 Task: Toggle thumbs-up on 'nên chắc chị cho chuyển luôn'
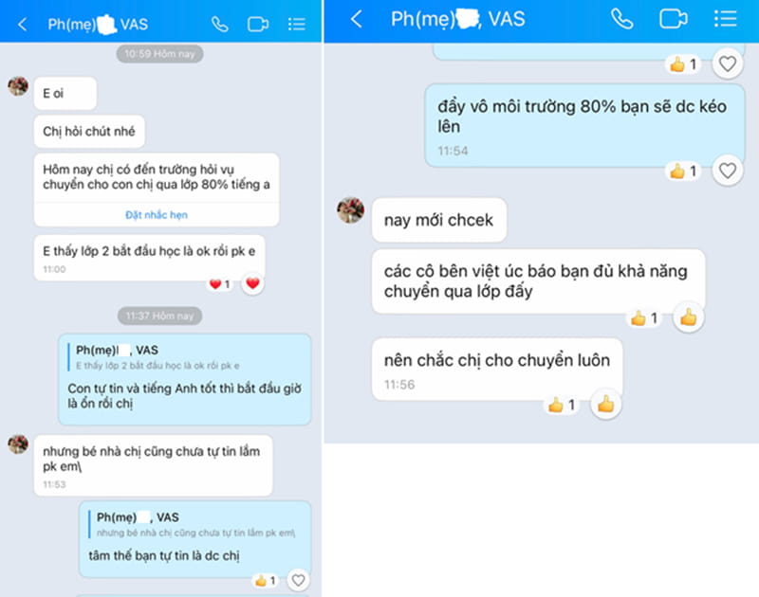605,404
